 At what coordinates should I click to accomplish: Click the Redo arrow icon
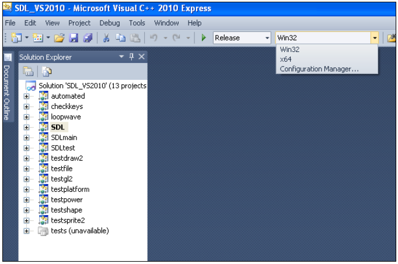[x=176, y=38]
